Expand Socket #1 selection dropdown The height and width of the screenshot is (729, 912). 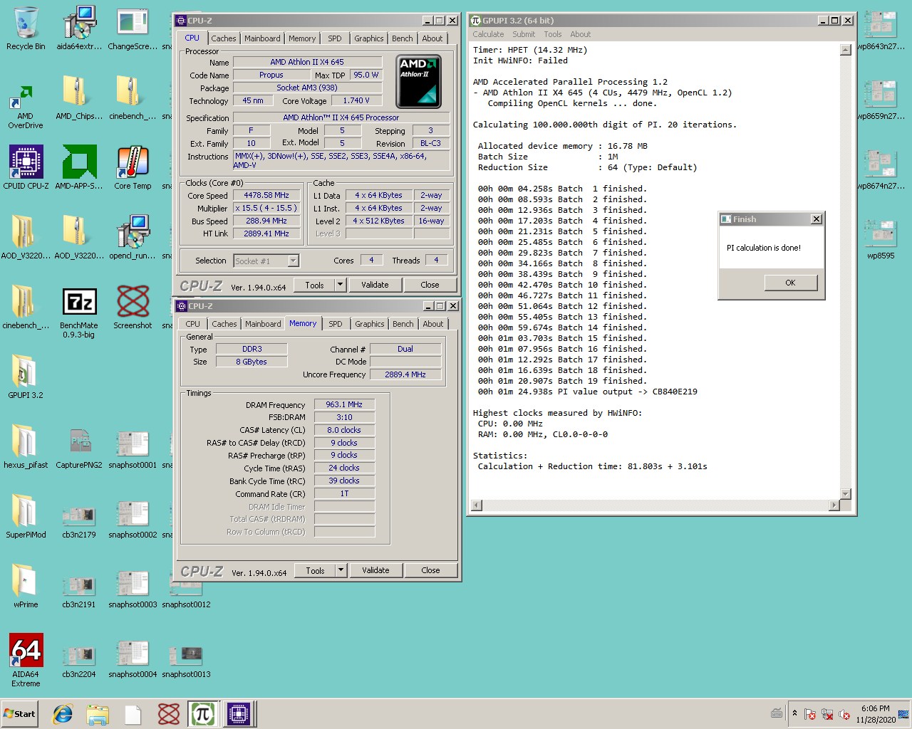[293, 261]
